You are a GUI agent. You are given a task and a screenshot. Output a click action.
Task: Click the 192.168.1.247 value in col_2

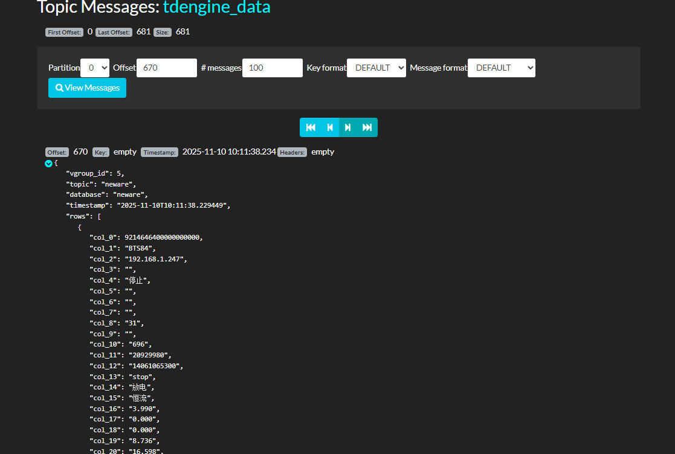[x=157, y=258]
